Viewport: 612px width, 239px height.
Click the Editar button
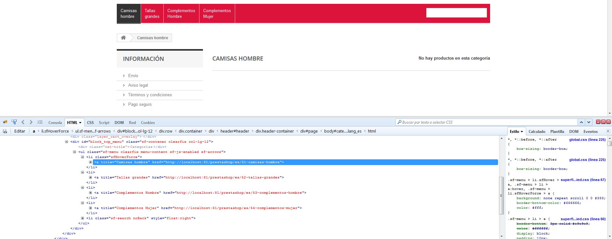(20, 131)
